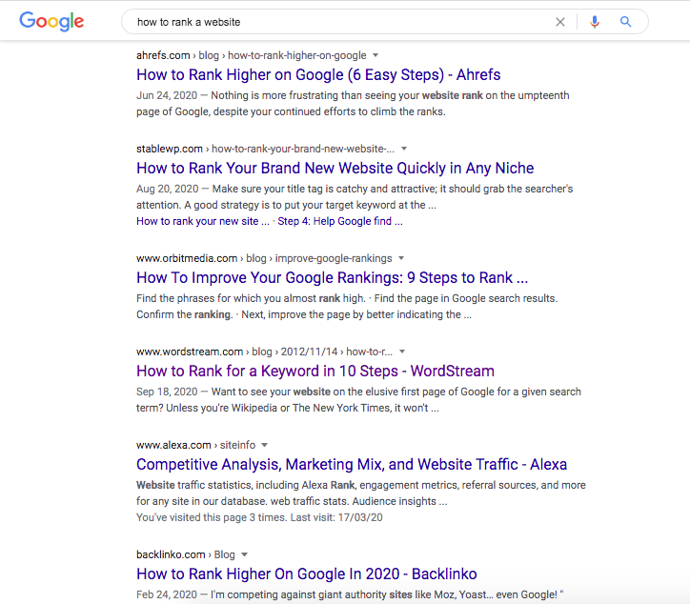Image resolution: width=690 pixels, height=604 pixels.
Task: Open 'How to Rank Your Brand New Website Quickly' result
Action: (335, 168)
